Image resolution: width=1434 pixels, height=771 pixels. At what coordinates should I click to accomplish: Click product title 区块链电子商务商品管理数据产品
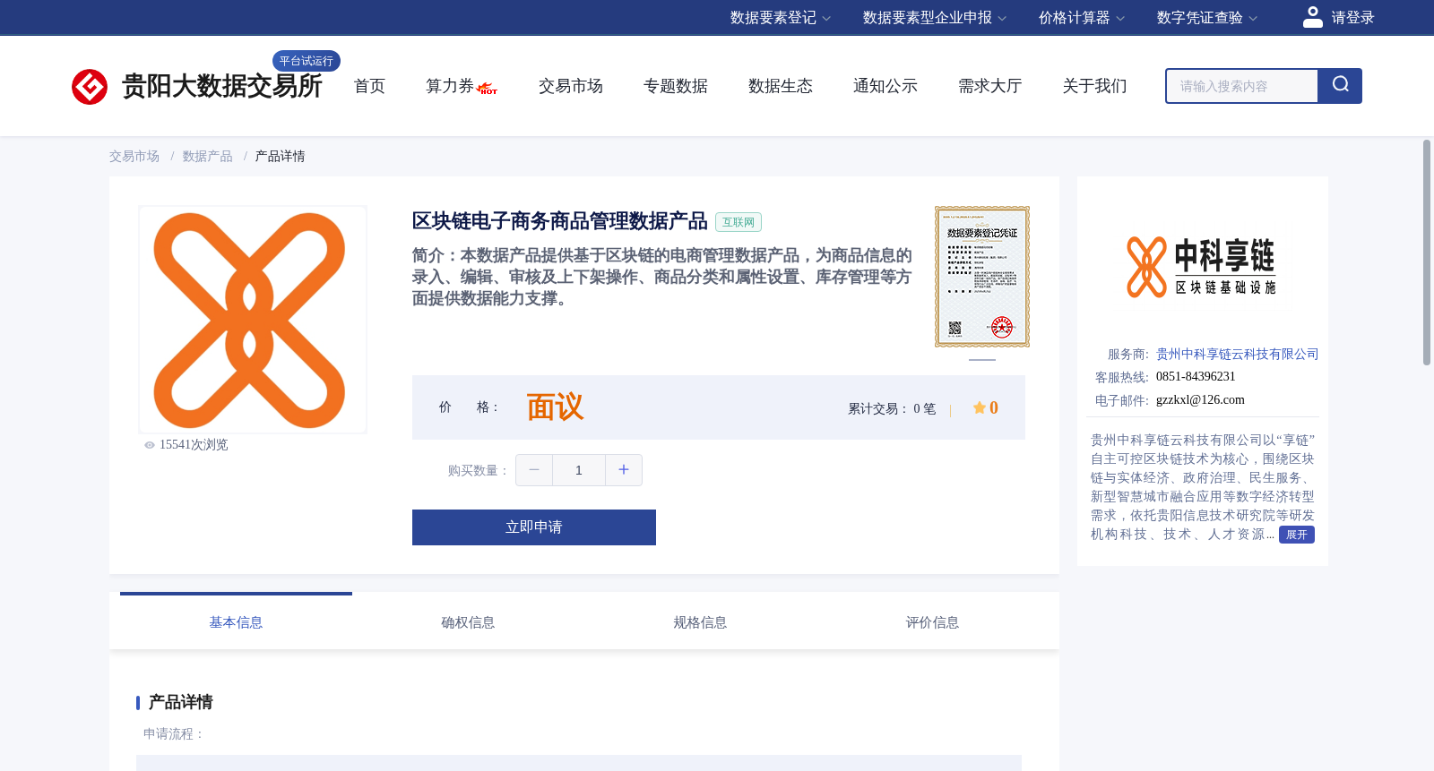click(x=560, y=221)
